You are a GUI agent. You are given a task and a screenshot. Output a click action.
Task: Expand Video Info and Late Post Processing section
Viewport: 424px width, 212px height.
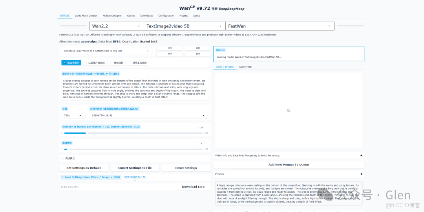(x=289, y=155)
